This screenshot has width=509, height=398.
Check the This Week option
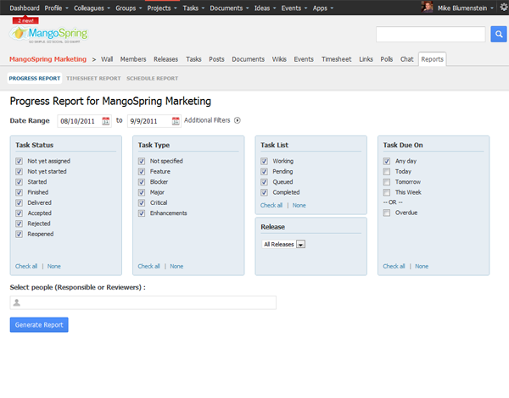click(387, 192)
